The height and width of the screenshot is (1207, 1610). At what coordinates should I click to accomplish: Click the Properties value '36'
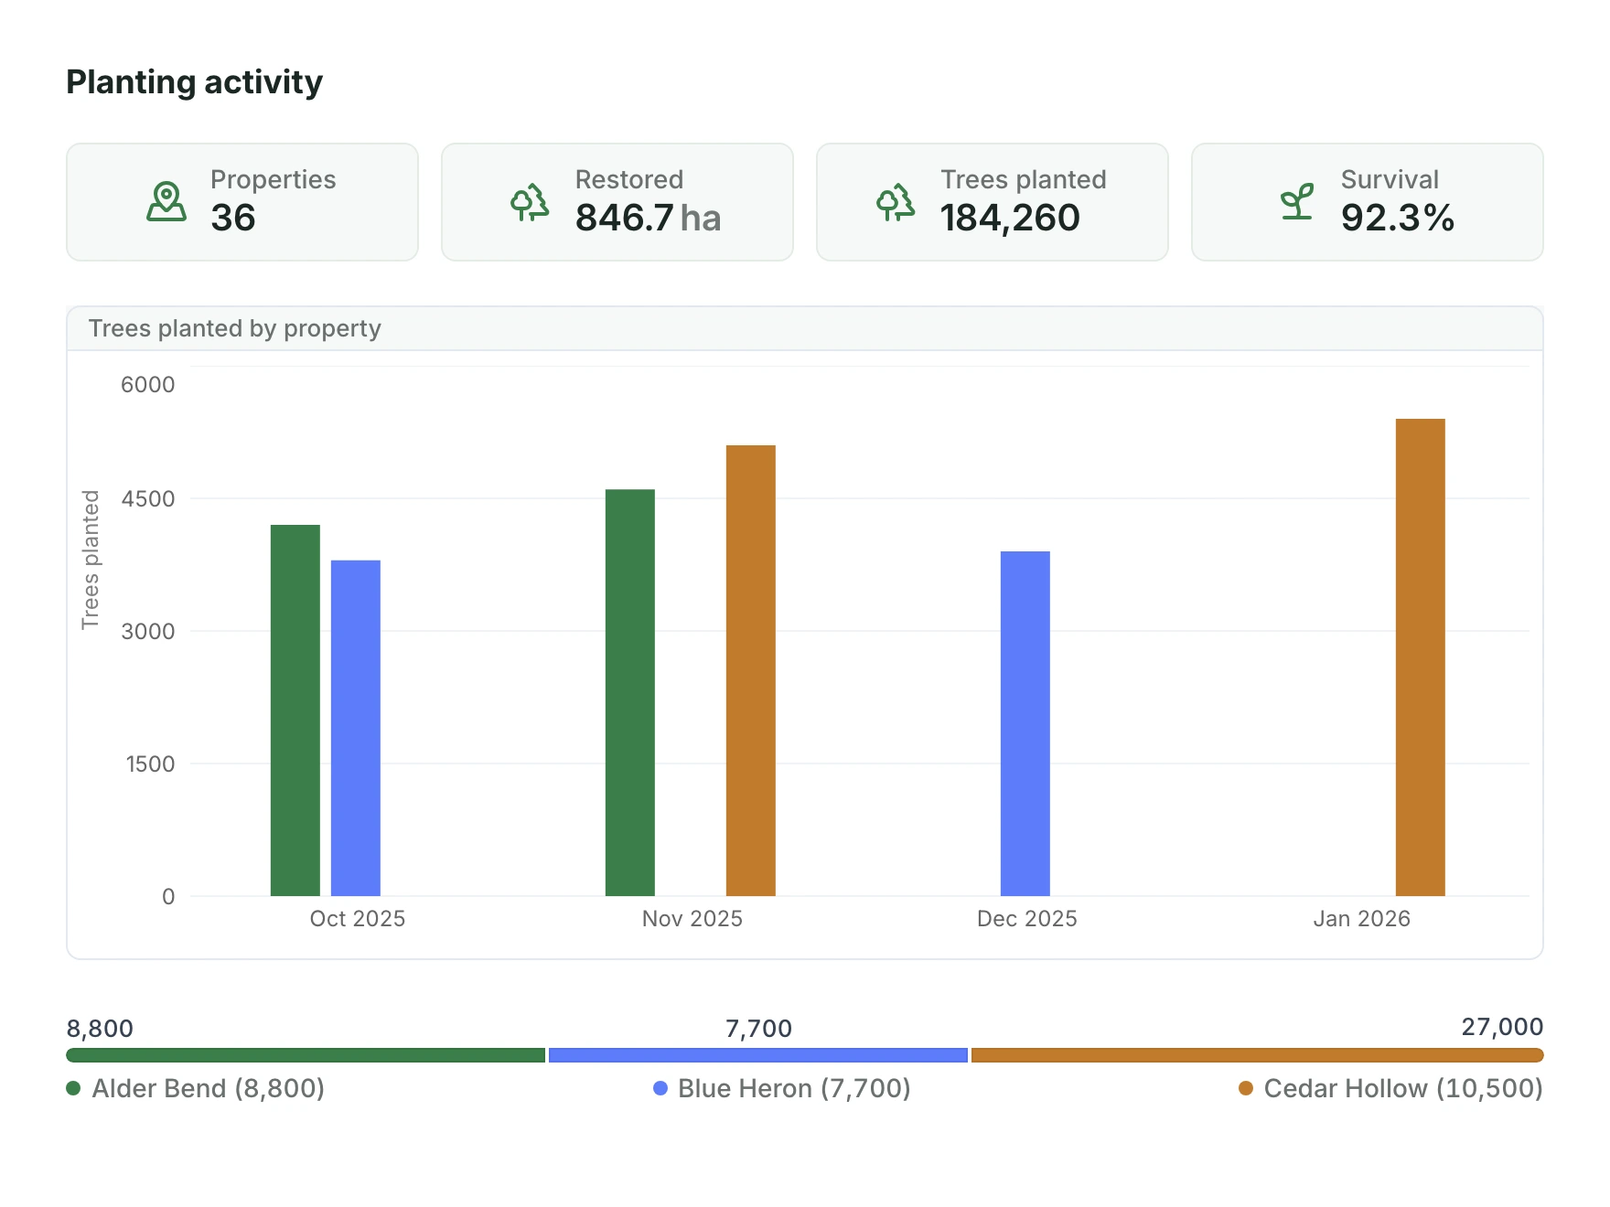tap(233, 218)
